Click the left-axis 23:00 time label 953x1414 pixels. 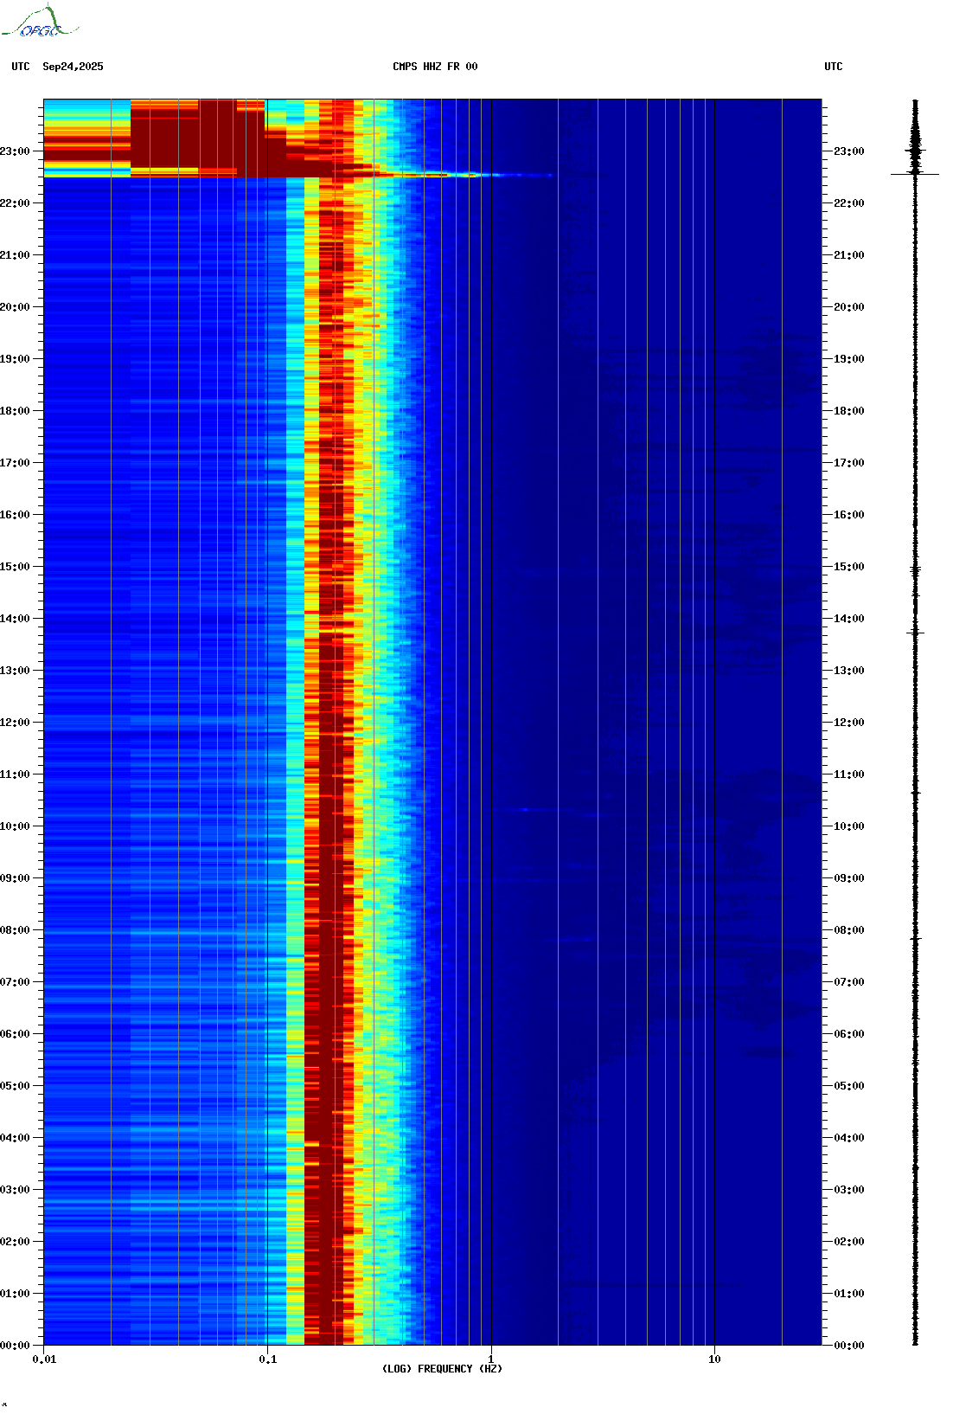tap(15, 151)
